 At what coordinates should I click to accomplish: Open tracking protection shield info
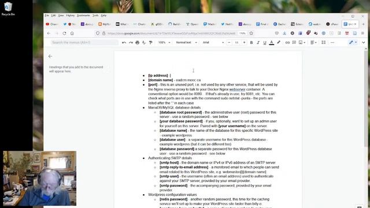point(98,34)
